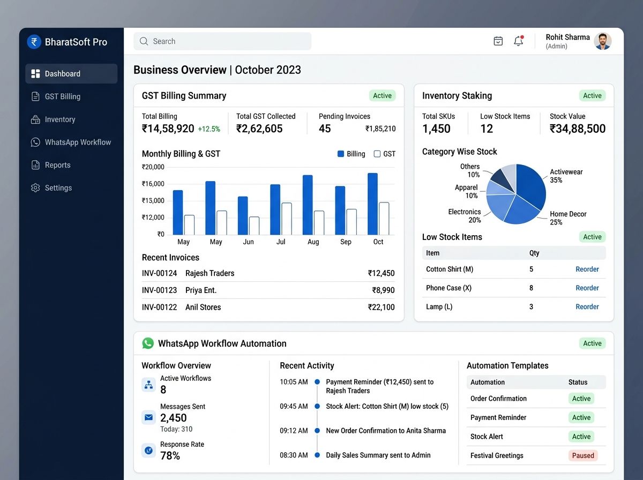Select the 10:05 AM timeline marker
Viewport: 643px width, 480px height.
(x=317, y=382)
